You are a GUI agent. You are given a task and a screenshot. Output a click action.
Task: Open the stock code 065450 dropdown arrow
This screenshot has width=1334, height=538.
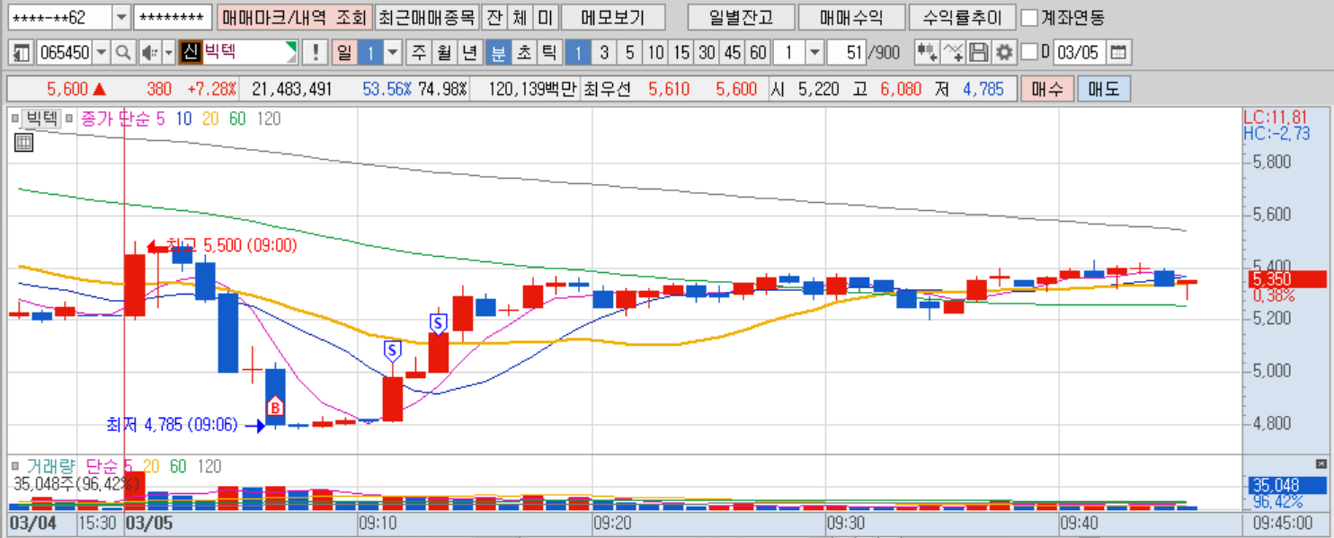pos(102,53)
